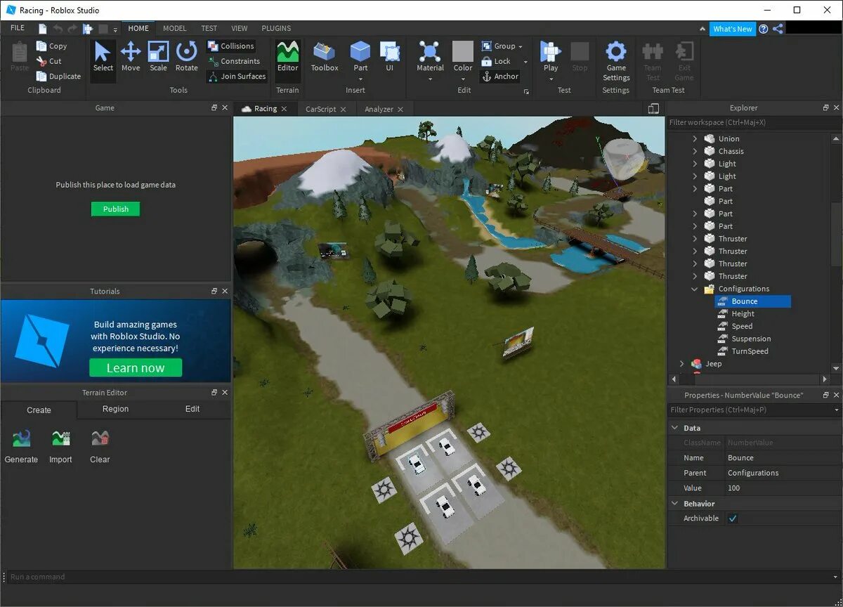Toggle Join Surfaces option
Viewport: 843px width, 607px height.
[237, 77]
